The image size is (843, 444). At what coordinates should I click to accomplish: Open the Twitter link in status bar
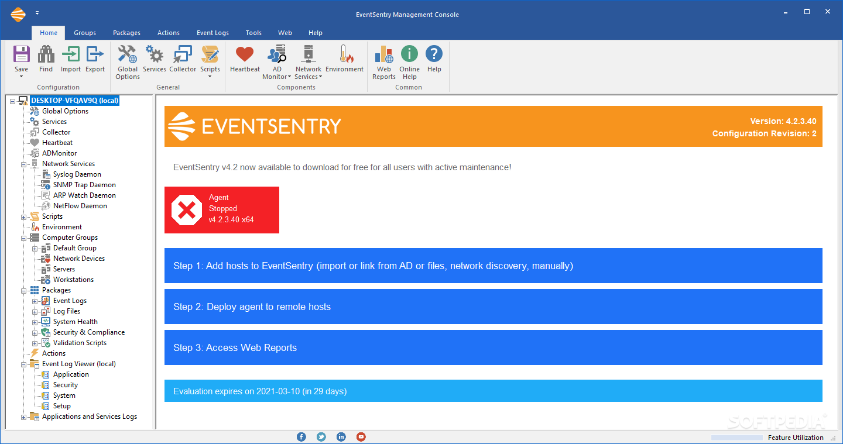321,437
